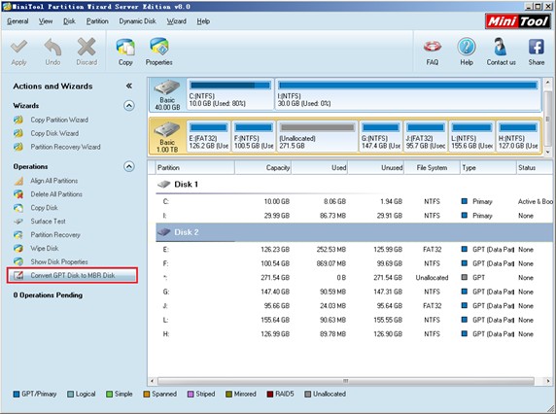Run Surface Test operation
556x414 pixels.
[48, 222]
